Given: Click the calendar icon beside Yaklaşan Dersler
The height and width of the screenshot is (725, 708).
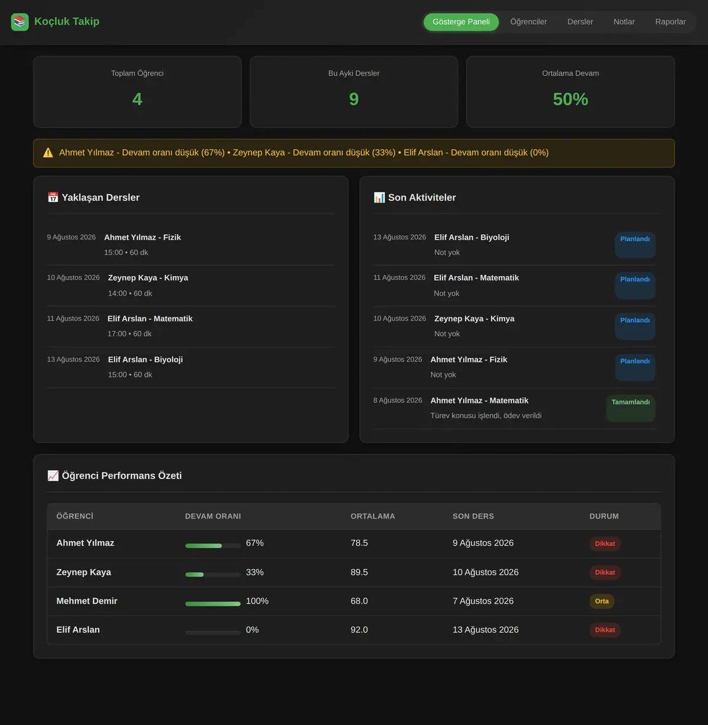Looking at the screenshot, I should pos(53,198).
